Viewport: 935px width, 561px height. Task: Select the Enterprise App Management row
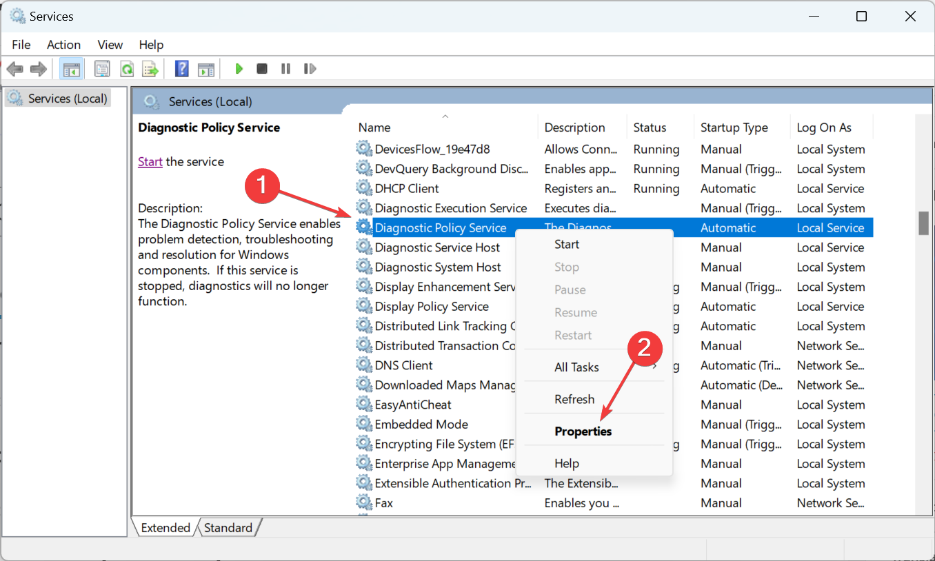click(x=614, y=464)
